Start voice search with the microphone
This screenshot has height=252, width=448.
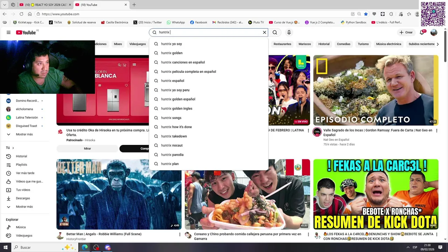coord(289,32)
